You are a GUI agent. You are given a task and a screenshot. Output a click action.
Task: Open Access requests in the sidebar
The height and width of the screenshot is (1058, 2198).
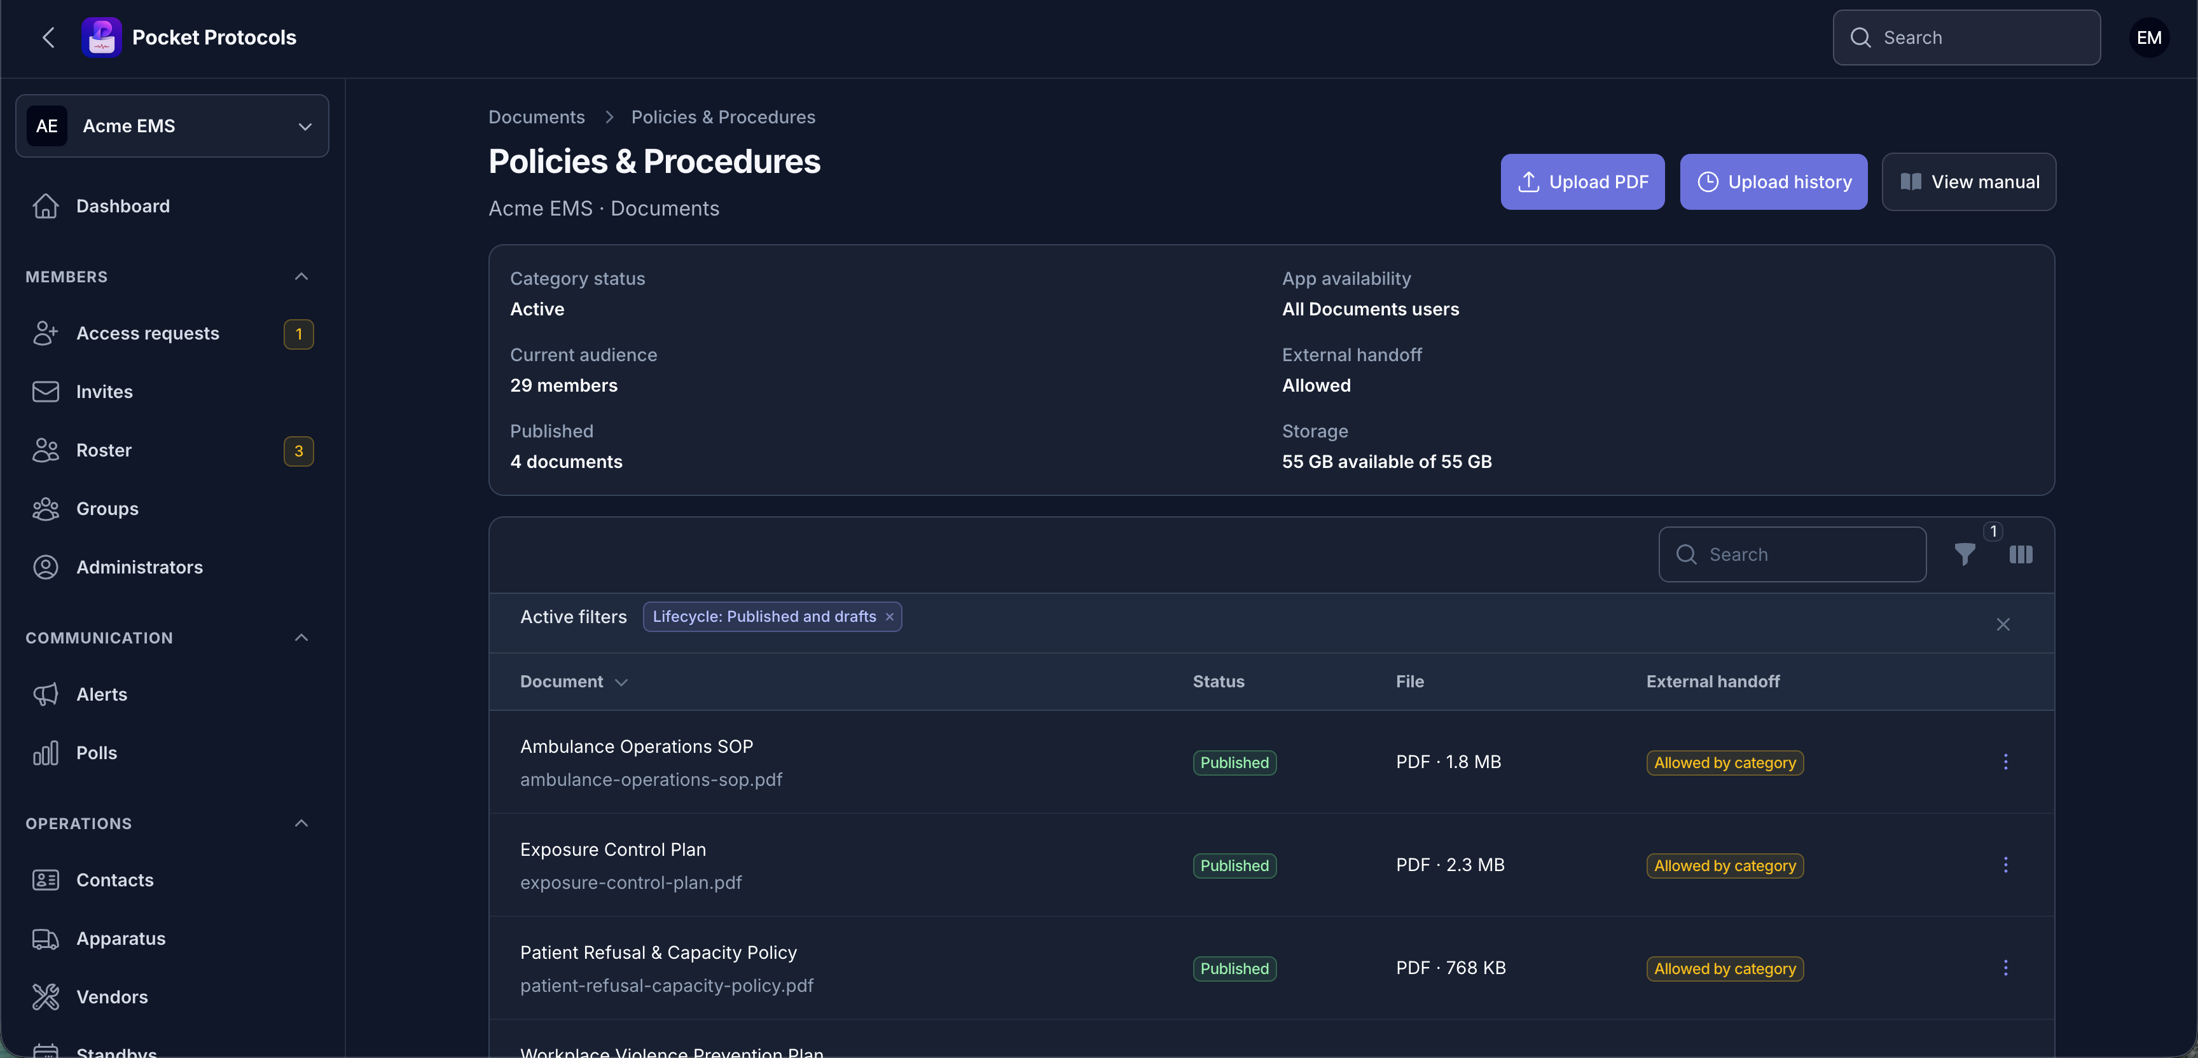pos(172,334)
